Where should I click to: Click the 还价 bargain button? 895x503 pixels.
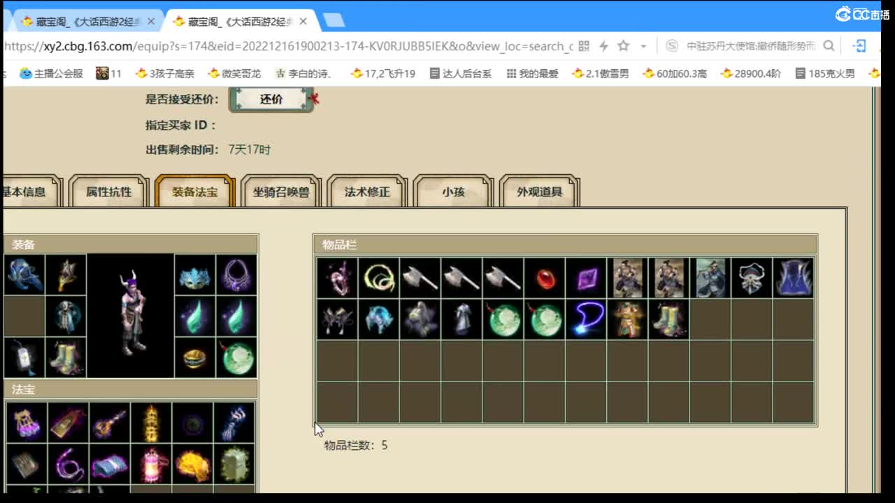point(271,99)
